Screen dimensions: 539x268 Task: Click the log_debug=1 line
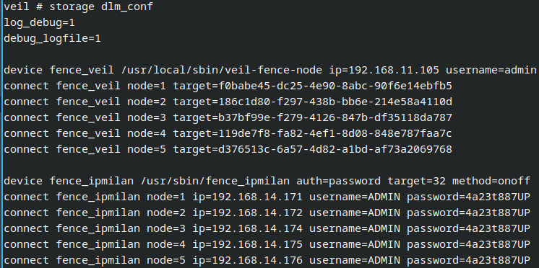tap(39, 22)
